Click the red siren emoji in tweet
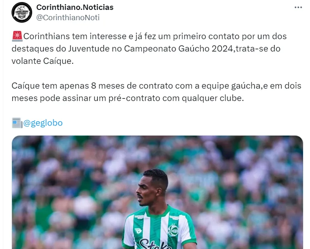 click(x=17, y=36)
